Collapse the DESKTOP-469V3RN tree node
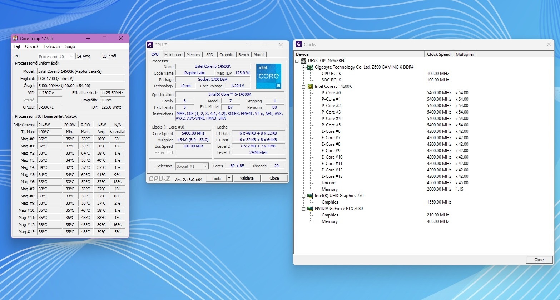 click(x=297, y=61)
